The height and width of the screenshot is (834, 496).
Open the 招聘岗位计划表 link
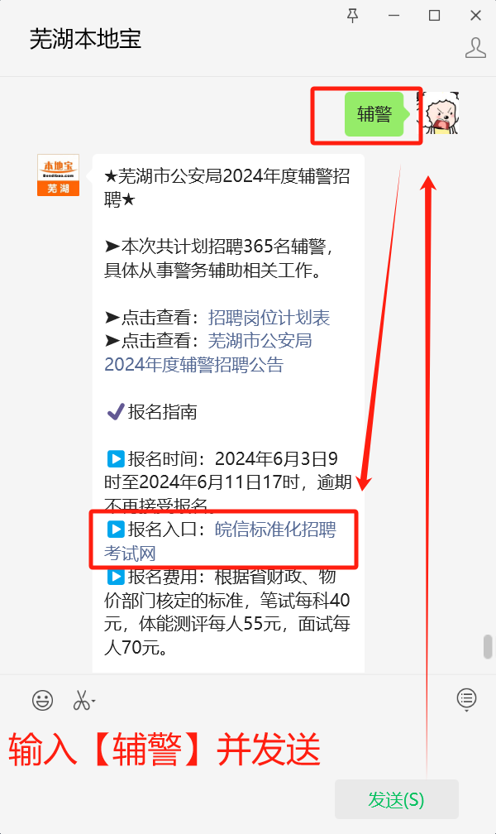[x=269, y=318]
